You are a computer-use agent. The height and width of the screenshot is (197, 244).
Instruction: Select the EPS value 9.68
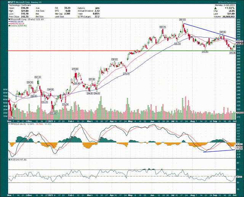tap(68, 11)
